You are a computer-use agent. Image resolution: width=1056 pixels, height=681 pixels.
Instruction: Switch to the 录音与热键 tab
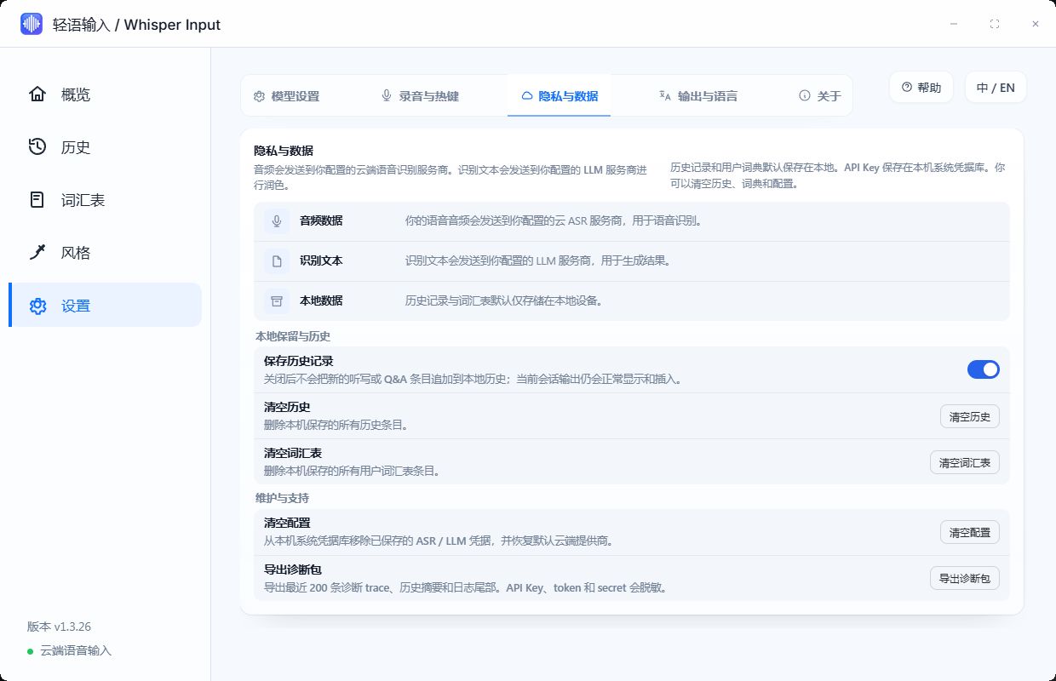coord(420,95)
